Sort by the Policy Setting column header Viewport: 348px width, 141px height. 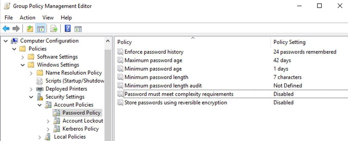click(309, 42)
